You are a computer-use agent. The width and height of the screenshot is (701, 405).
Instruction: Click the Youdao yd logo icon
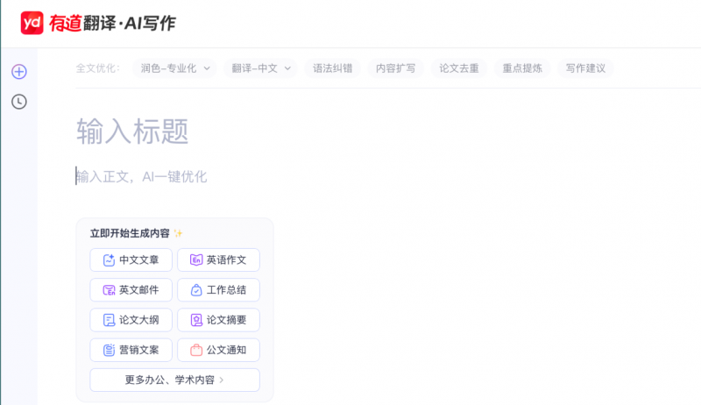(x=32, y=23)
